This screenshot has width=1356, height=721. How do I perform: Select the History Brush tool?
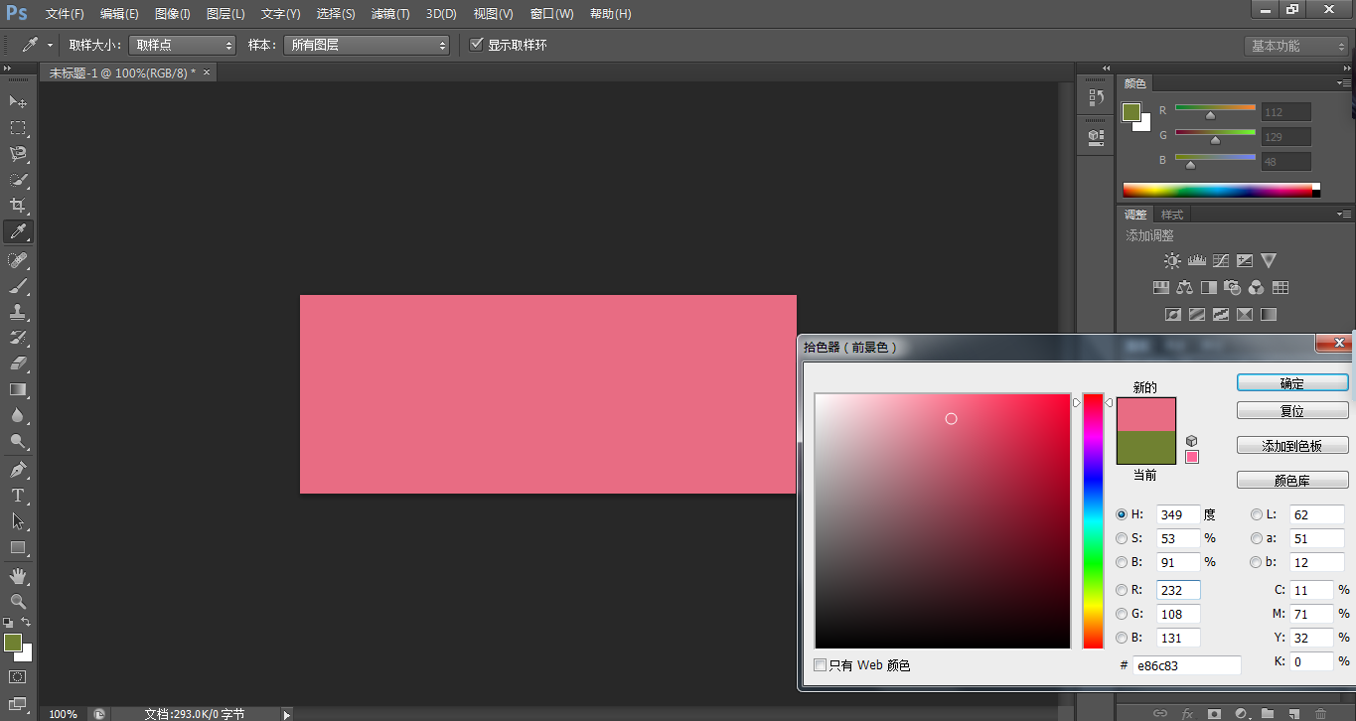click(x=18, y=338)
